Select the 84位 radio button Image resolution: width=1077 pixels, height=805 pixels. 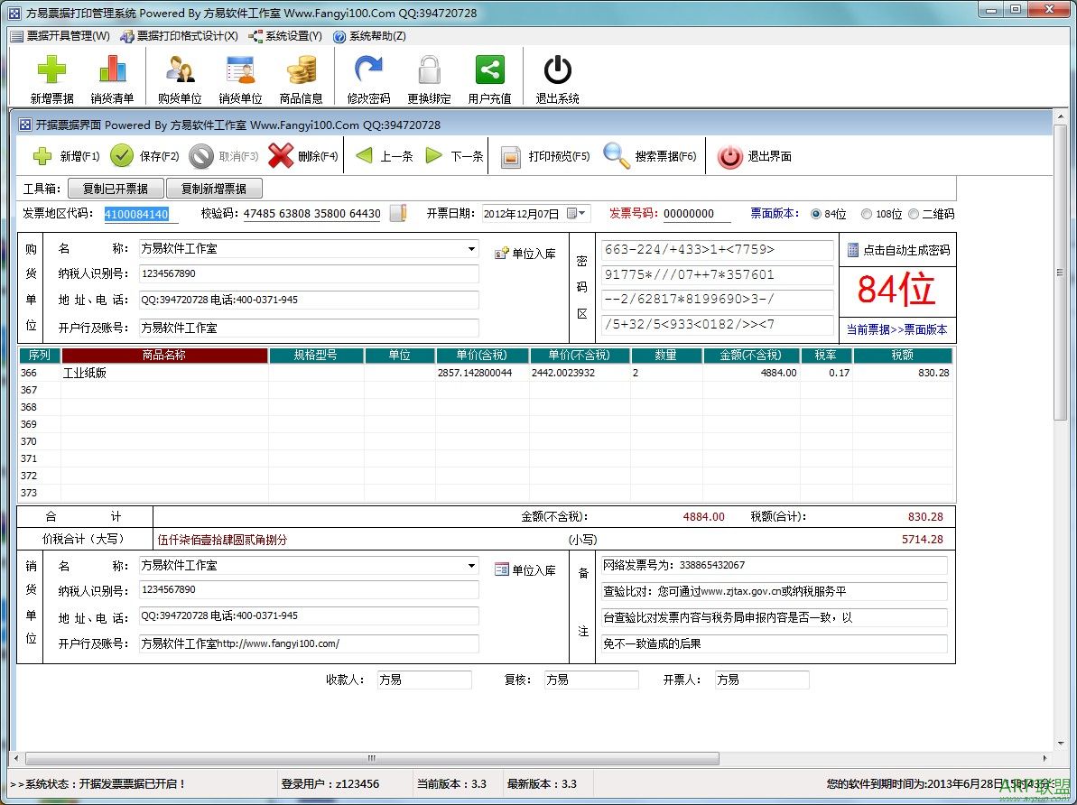(x=816, y=214)
